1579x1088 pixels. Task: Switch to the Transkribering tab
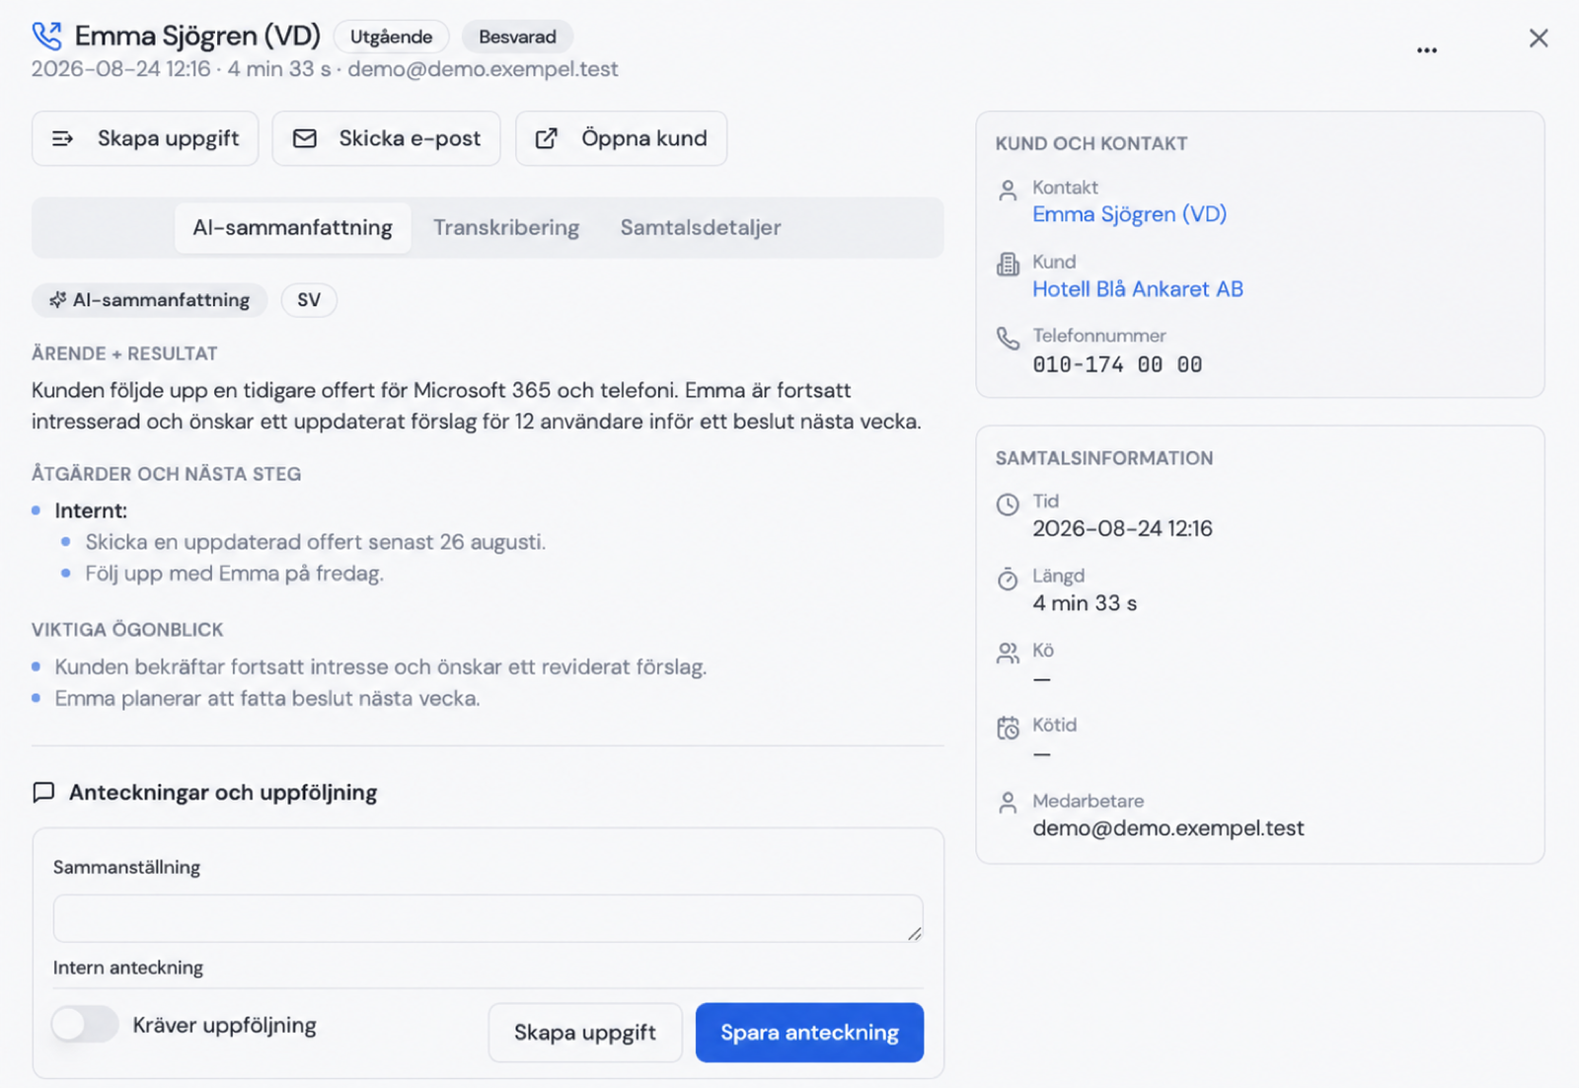click(x=506, y=228)
